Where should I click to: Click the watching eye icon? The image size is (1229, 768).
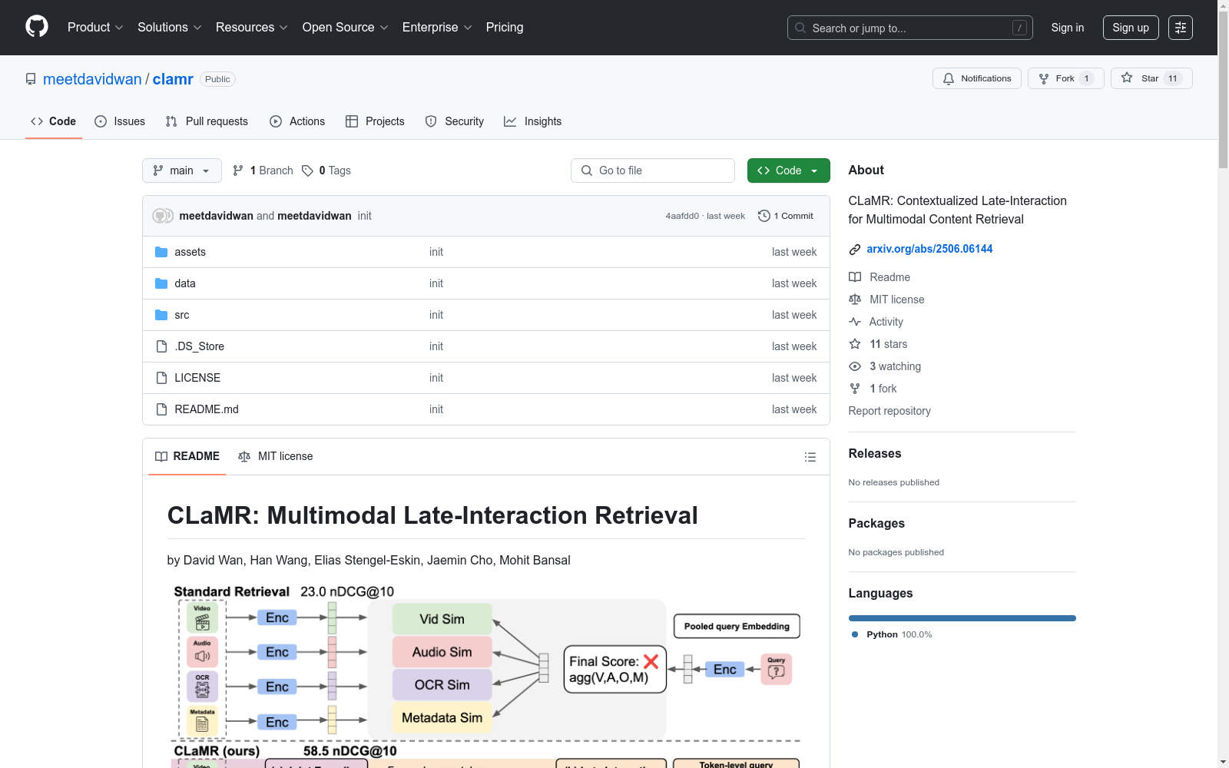point(855,366)
